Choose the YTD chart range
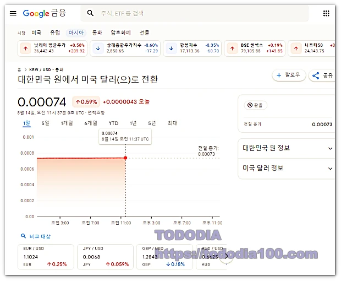 [x=113, y=123]
